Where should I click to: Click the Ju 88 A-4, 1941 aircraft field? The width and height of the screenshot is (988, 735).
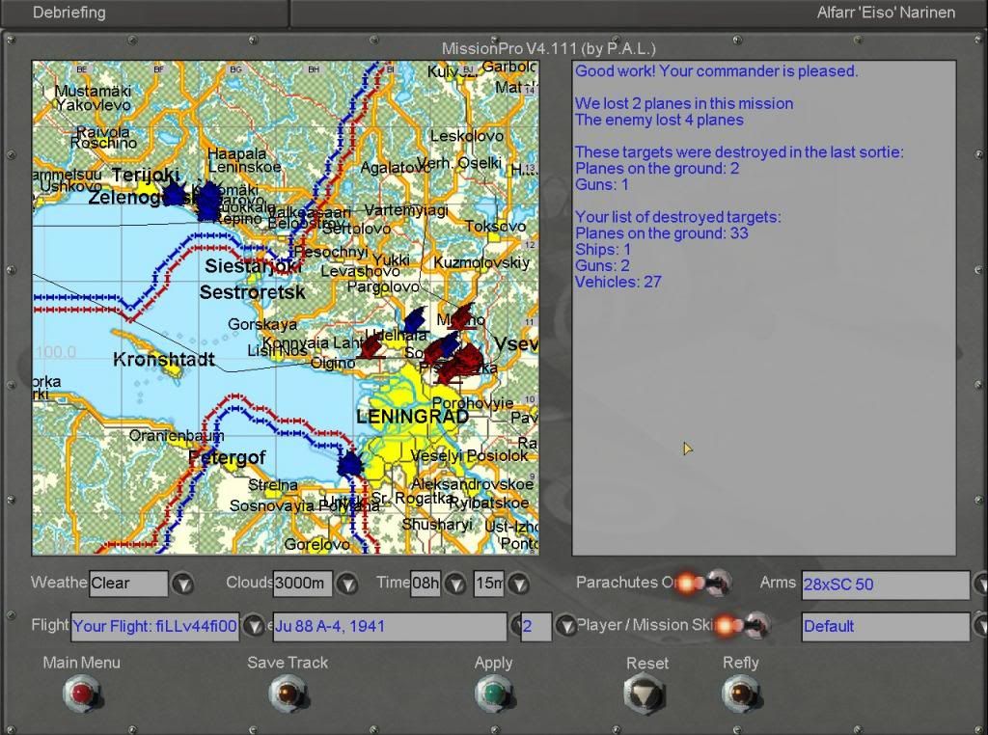tap(389, 626)
